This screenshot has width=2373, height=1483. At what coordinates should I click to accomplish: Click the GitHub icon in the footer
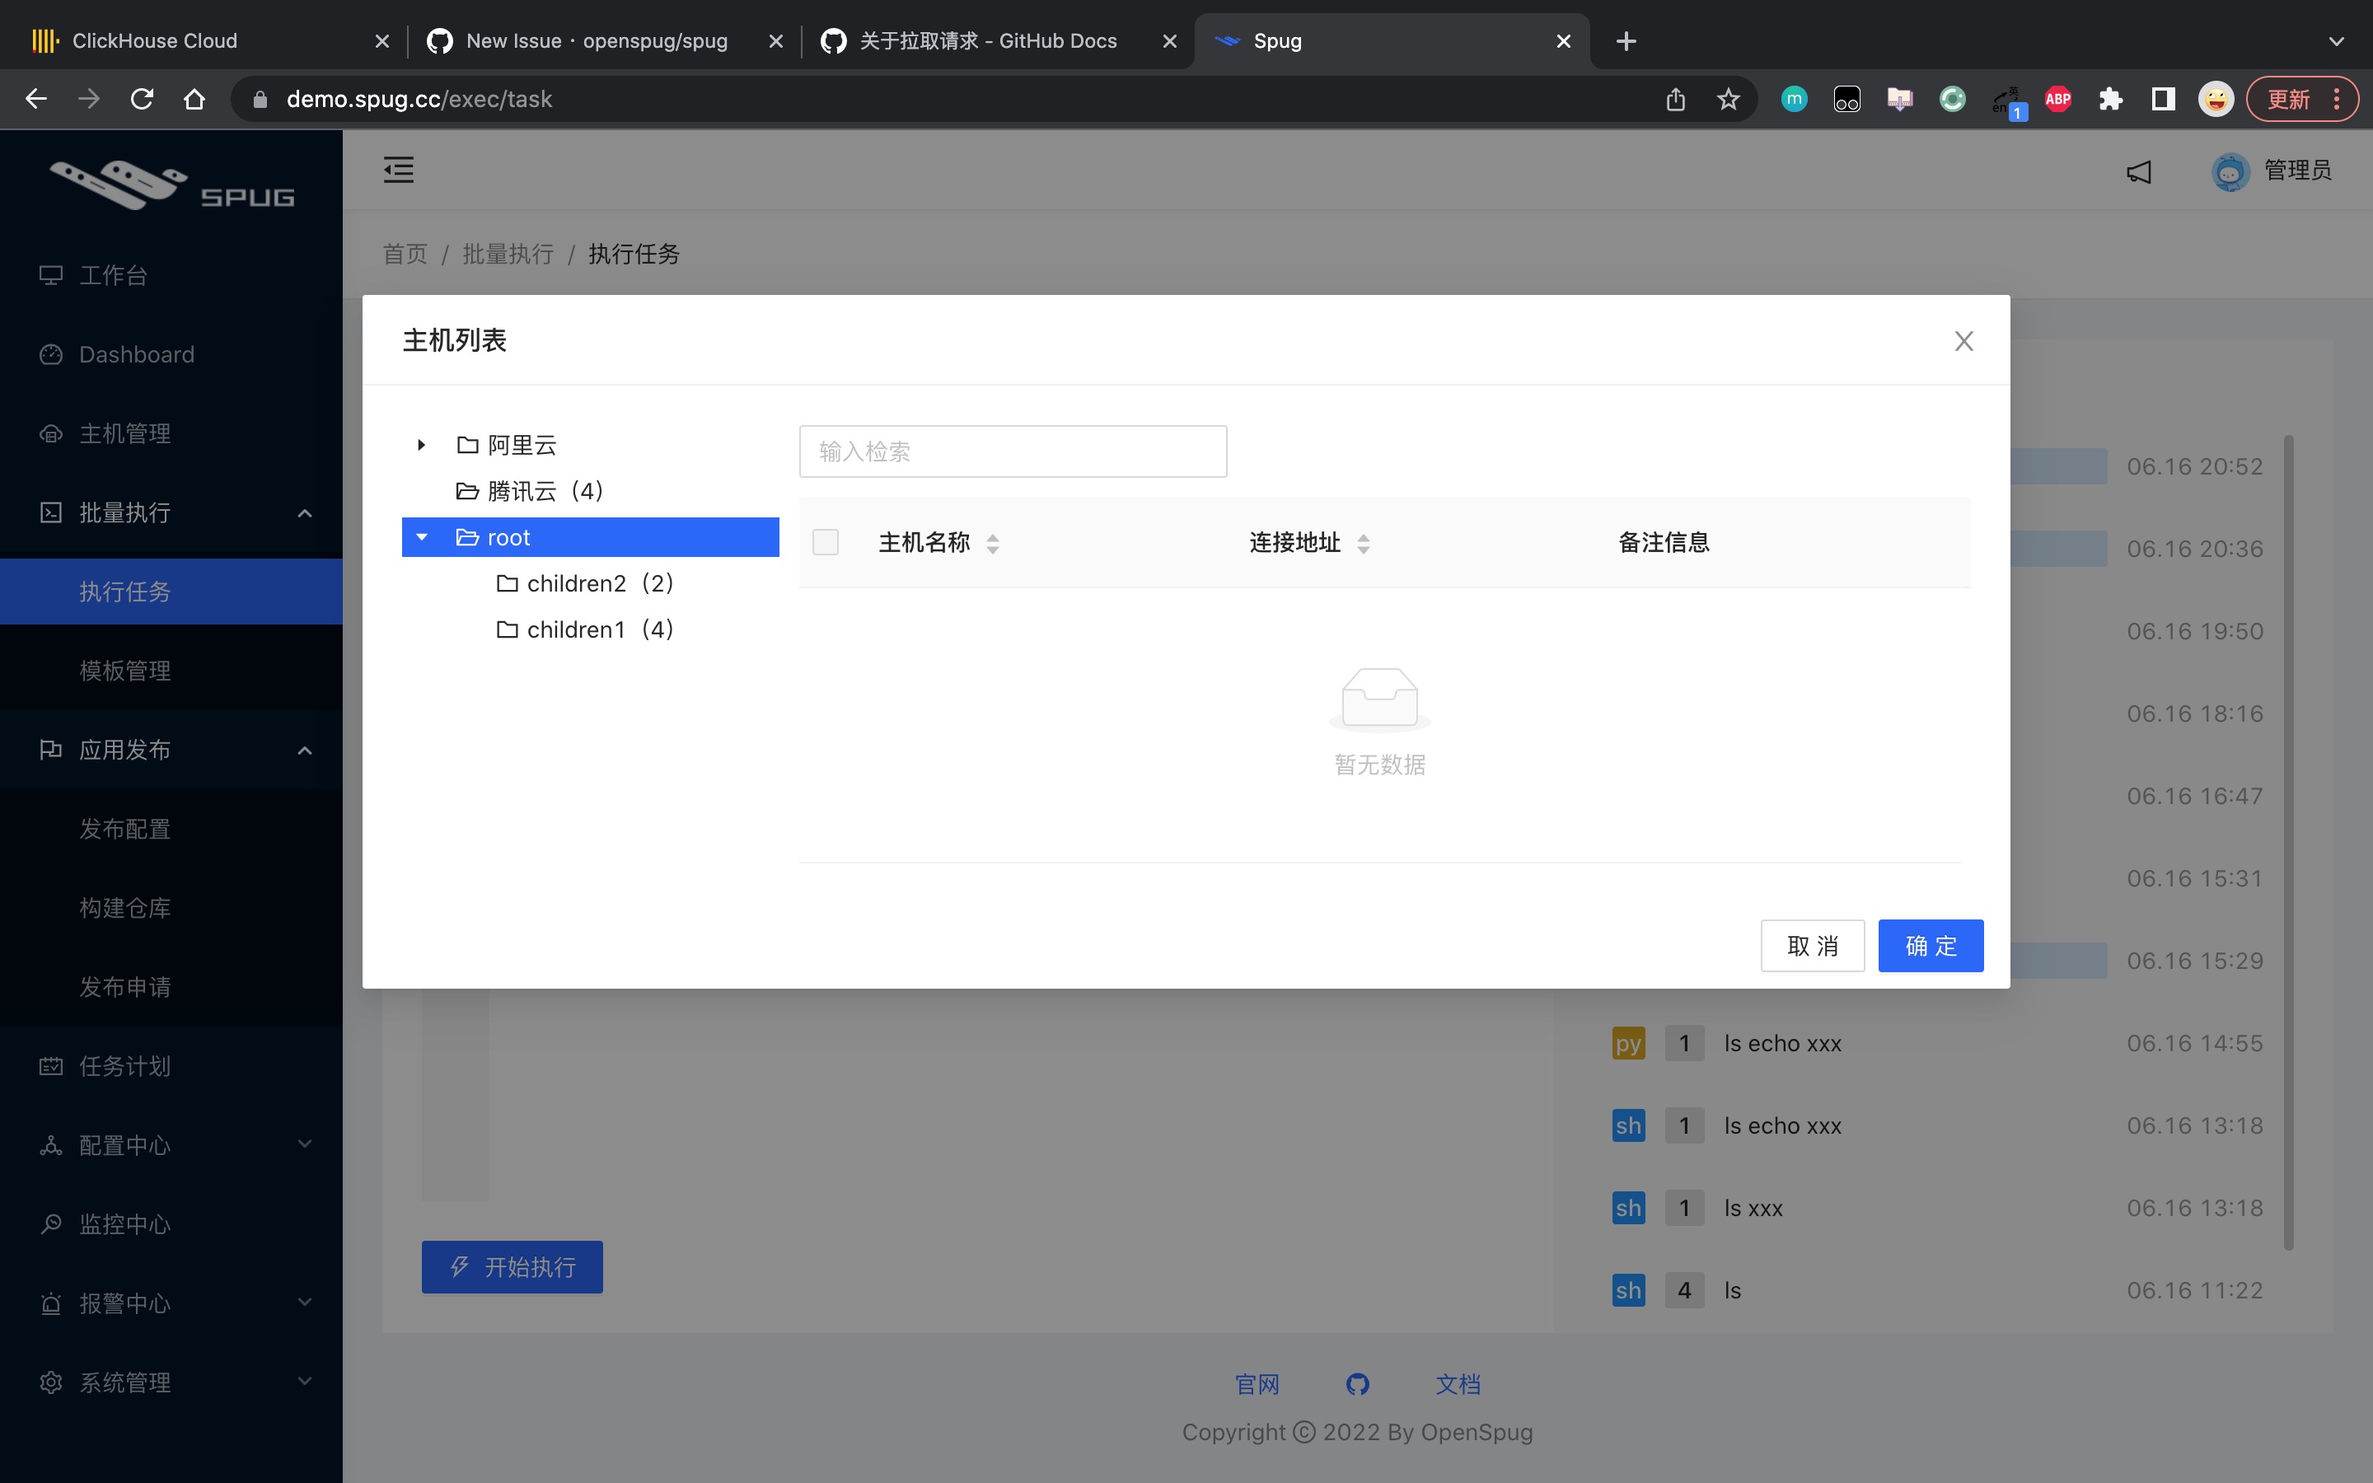coord(1357,1384)
